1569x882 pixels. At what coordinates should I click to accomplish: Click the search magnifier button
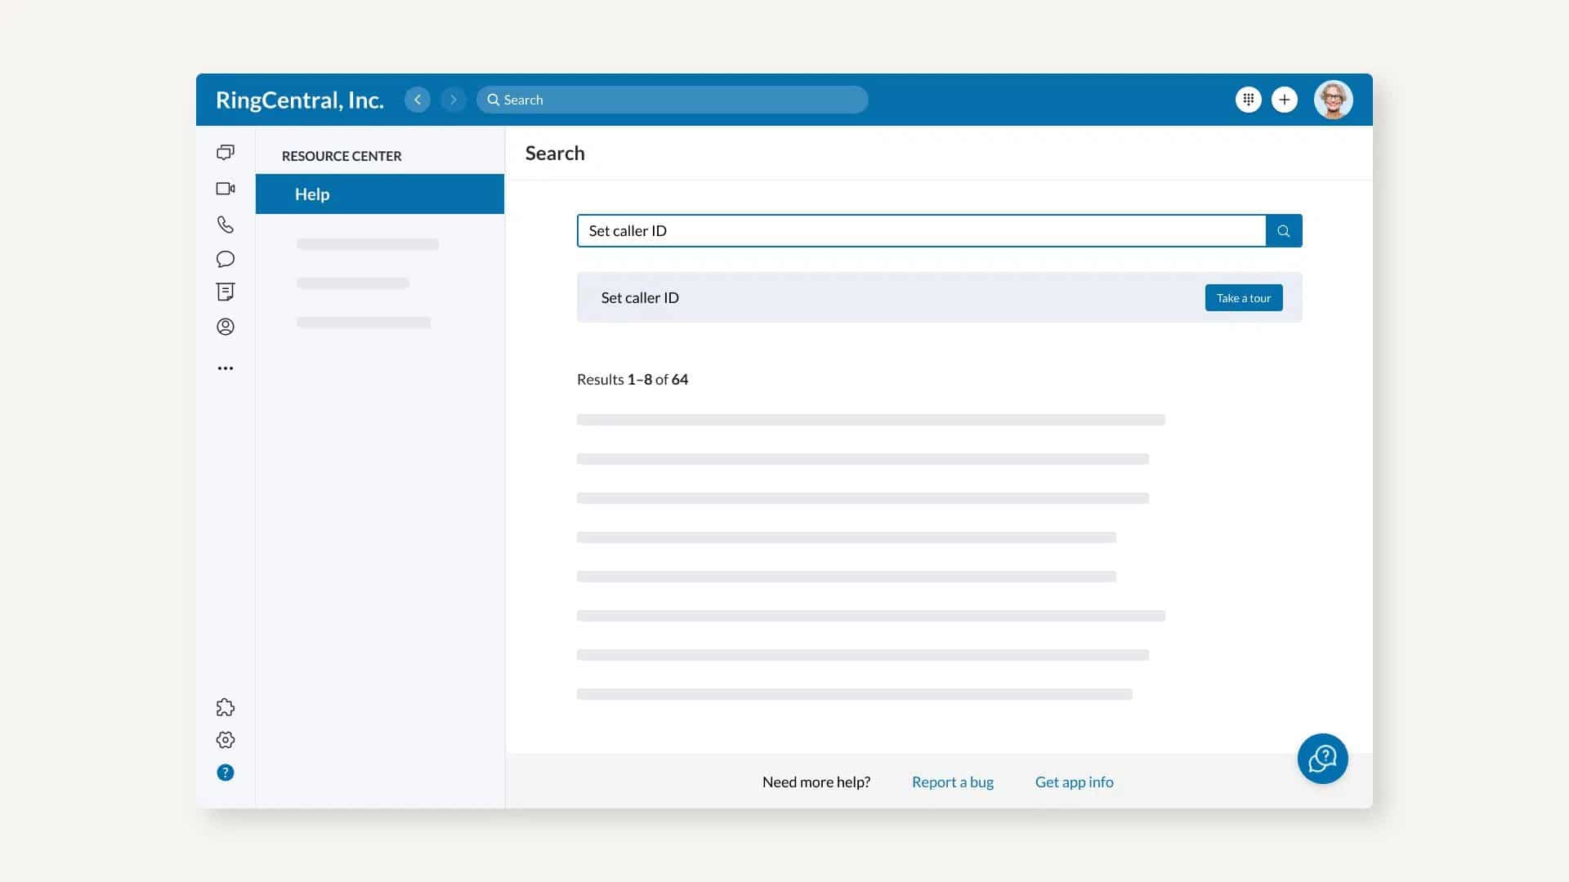coord(1284,230)
